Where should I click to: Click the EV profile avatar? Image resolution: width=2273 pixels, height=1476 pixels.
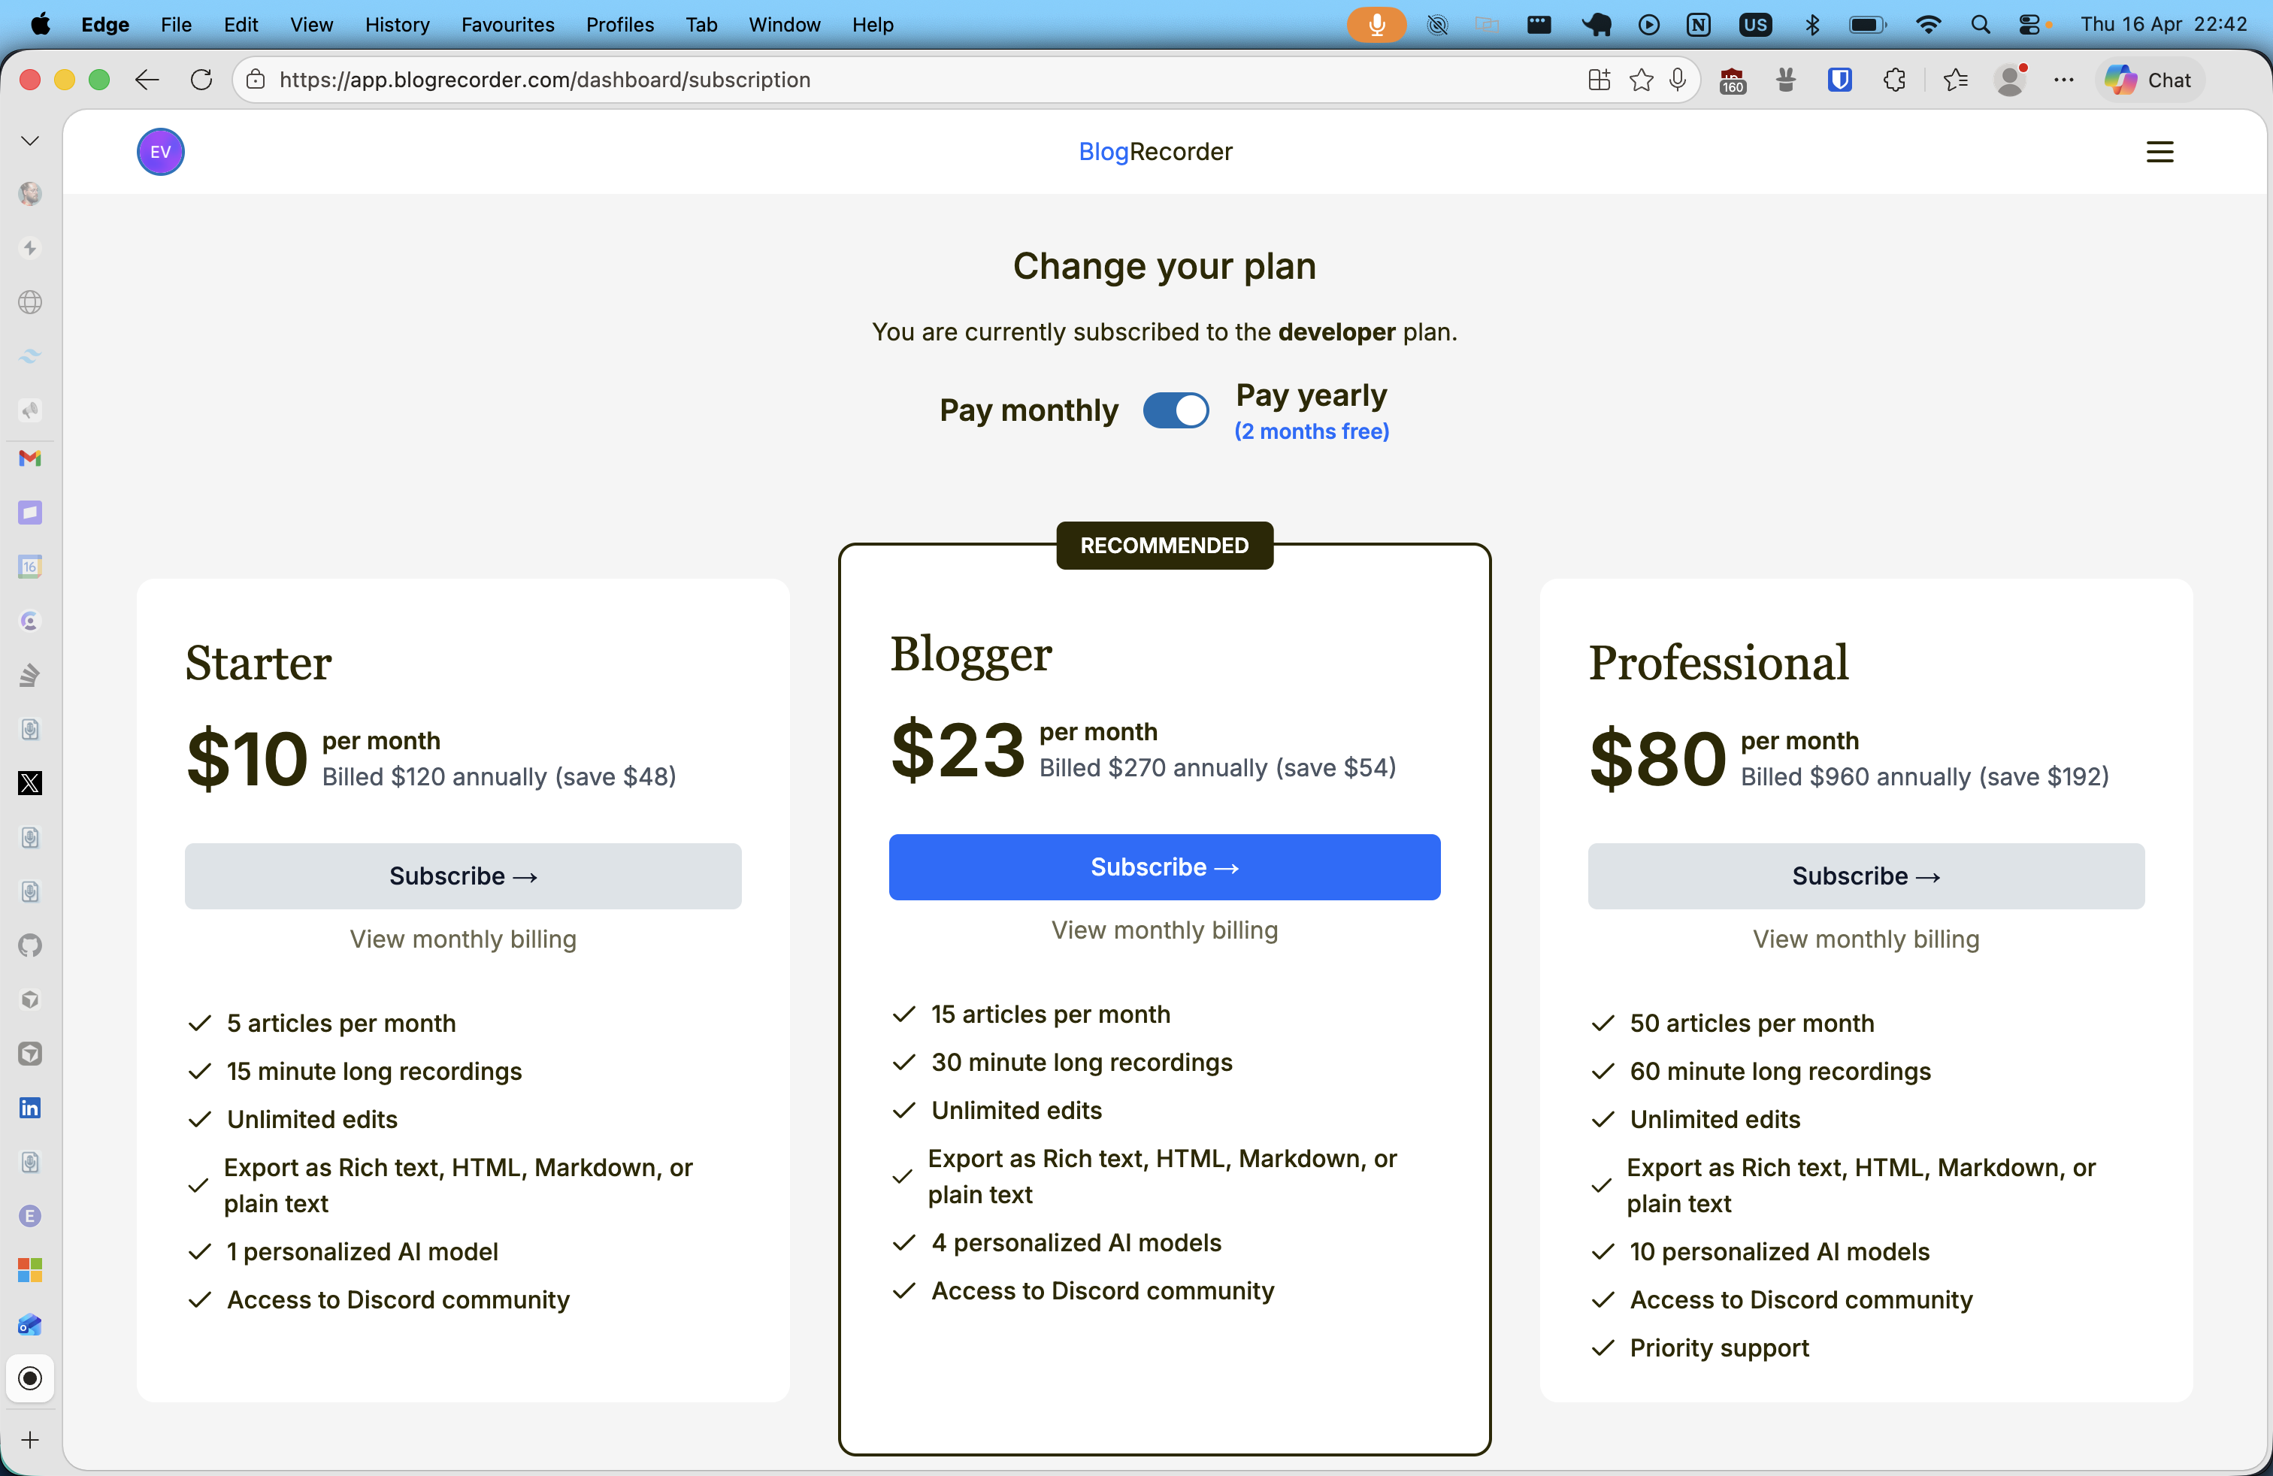point(159,151)
